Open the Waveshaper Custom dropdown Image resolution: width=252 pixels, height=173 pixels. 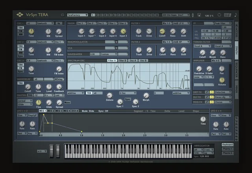pyautogui.click(x=109, y=54)
